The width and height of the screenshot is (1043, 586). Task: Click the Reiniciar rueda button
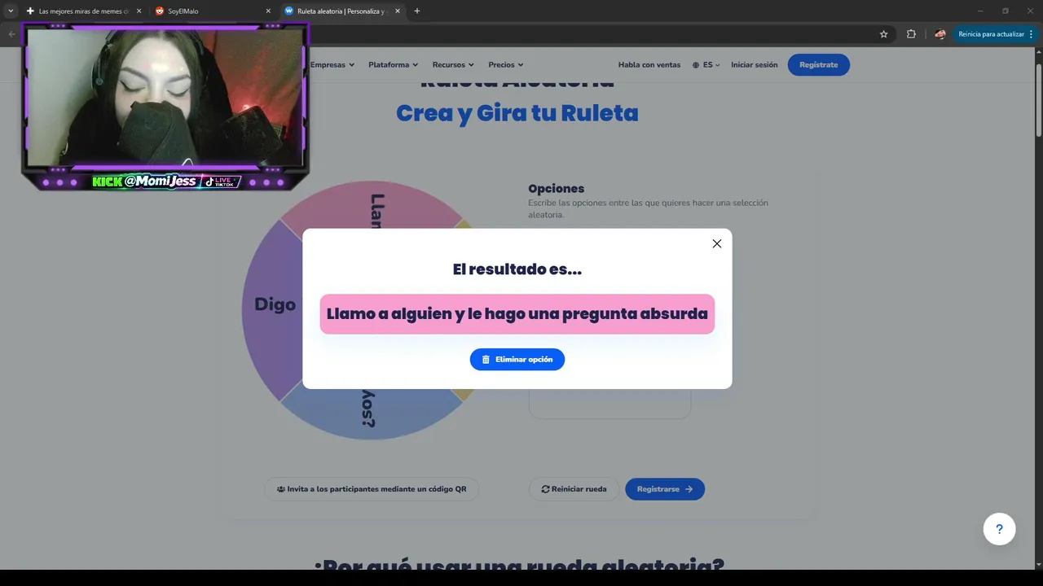click(x=574, y=489)
